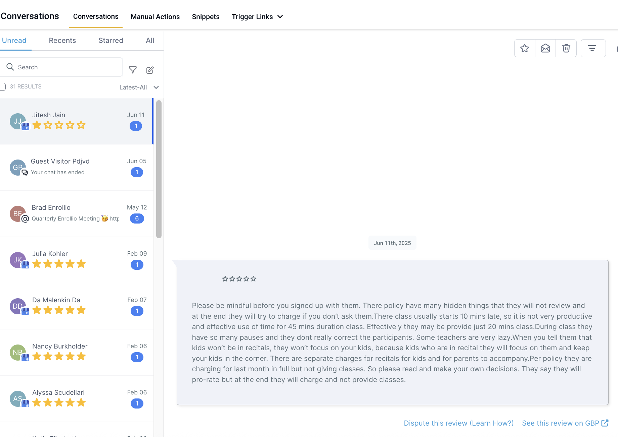Image resolution: width=618 pixels, height=437 pixels.
Task: Click email channel badge on Brad Enrollio avatar
Action: point(25,219)
